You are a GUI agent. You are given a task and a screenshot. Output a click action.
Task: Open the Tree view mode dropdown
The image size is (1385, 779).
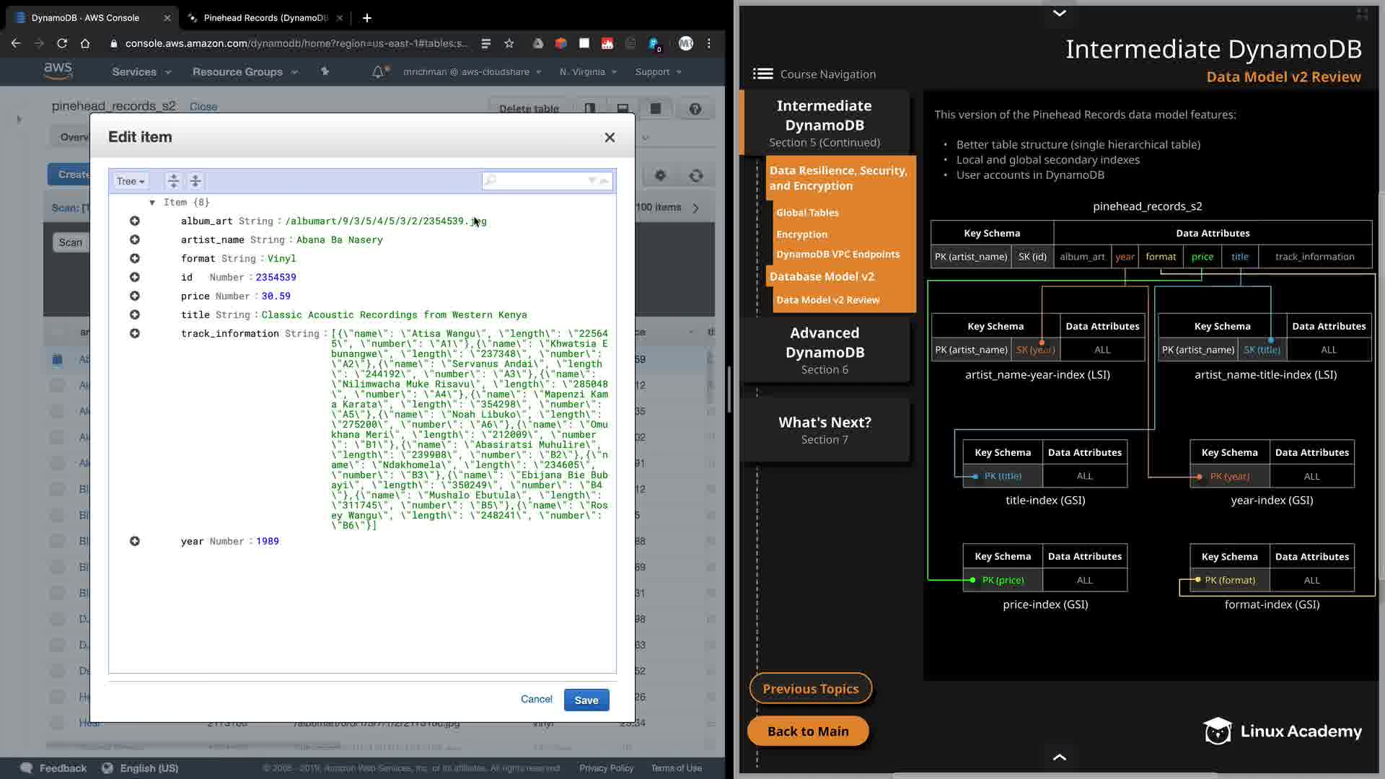click(x=131, y=182)
